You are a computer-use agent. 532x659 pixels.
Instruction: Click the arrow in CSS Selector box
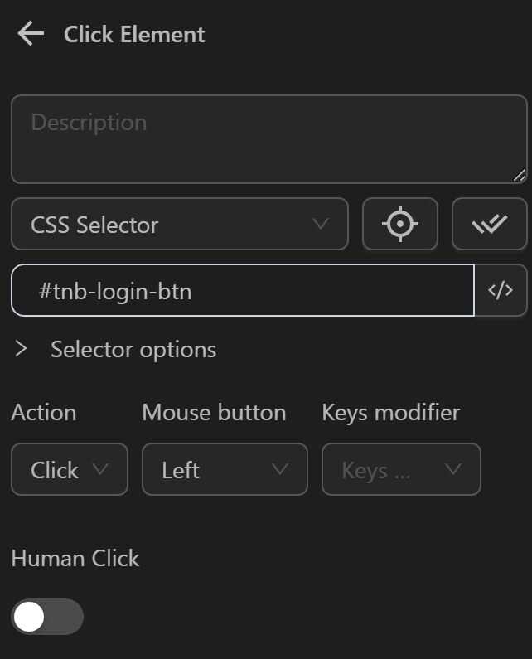321,224
